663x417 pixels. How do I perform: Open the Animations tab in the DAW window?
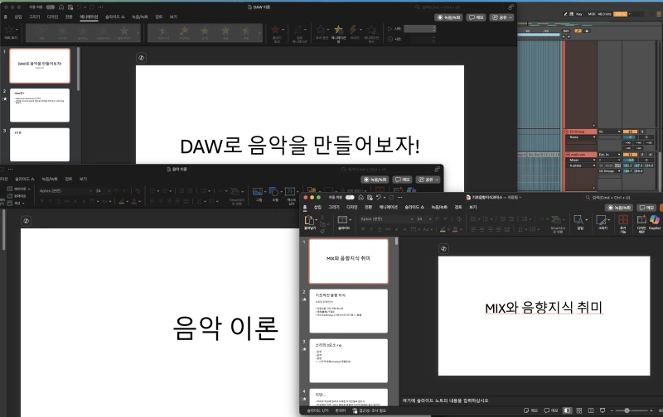point(88,17)
